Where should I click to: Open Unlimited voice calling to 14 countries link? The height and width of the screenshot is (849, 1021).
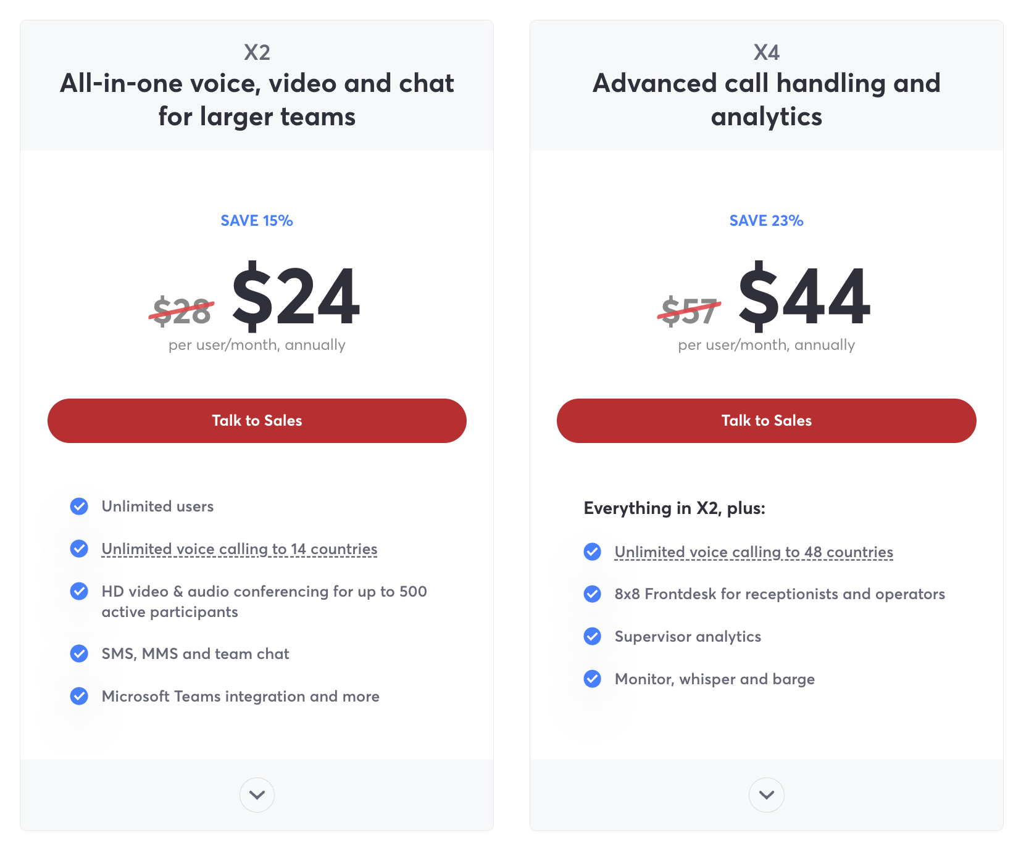(x=240, y=549)
